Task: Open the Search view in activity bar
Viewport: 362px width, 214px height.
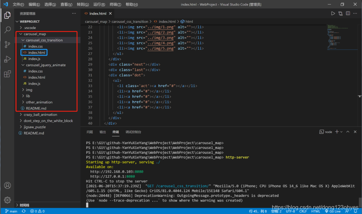Action: pyautogui.click(x=7, y=30)
